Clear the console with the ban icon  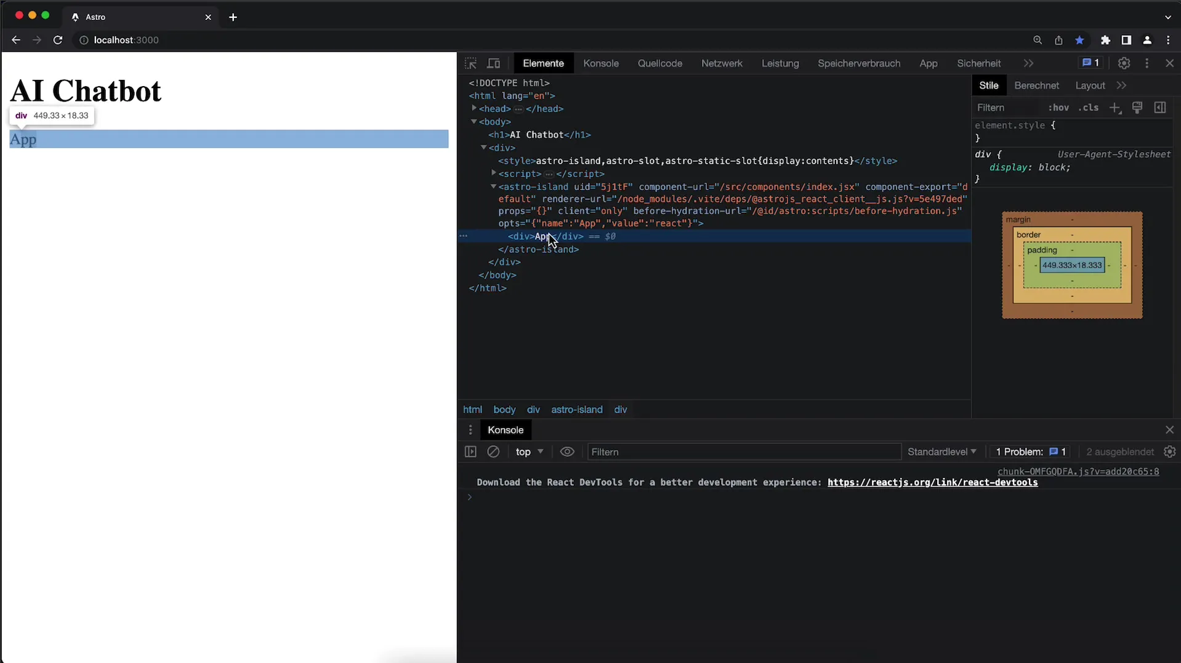493,451
